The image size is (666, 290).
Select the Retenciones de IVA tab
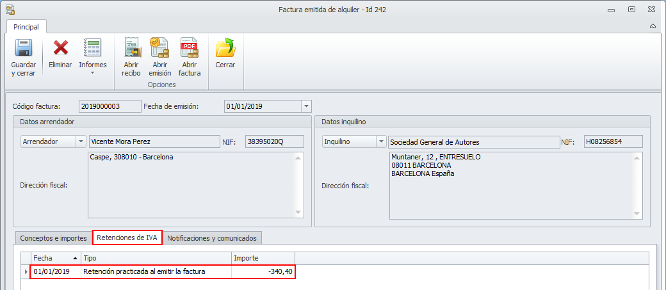[x=127, y=238]
